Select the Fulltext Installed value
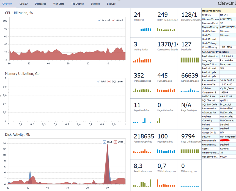This screenshot has width=236, height=191. coord(224,125)
